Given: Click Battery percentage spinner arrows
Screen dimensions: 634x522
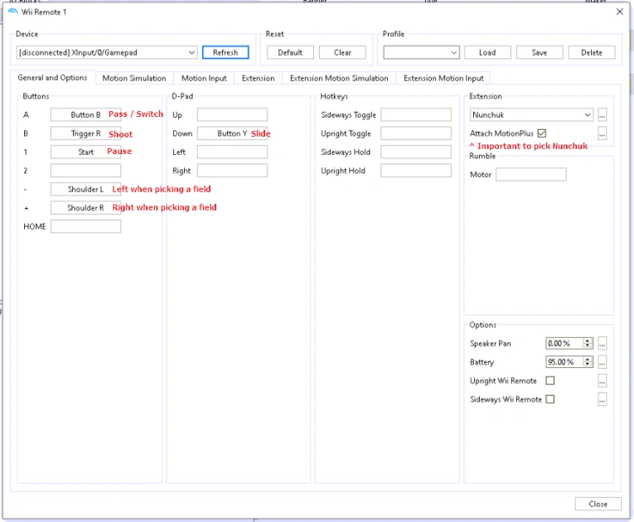Looking at the screenshot, I should pos(588,362).
